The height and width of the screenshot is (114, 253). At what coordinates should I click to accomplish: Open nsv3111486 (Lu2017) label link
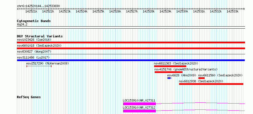click(33, 57)
